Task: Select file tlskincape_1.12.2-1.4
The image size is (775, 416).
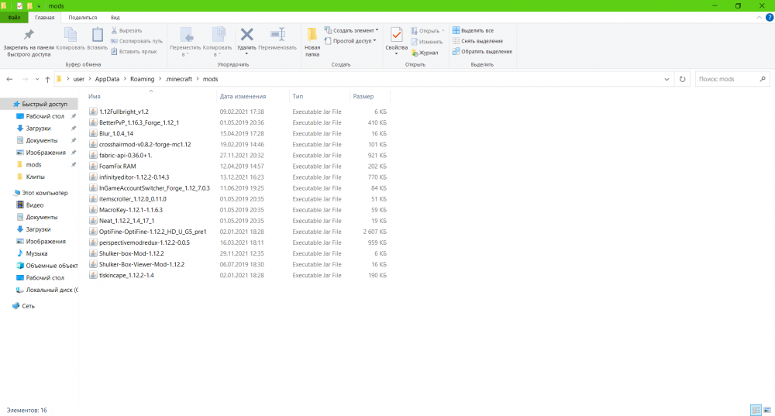Action: point(126,275)
